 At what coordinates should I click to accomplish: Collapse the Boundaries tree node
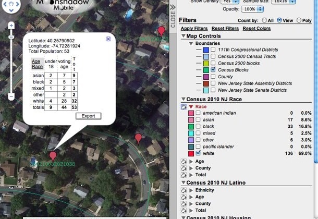(191, 43)
